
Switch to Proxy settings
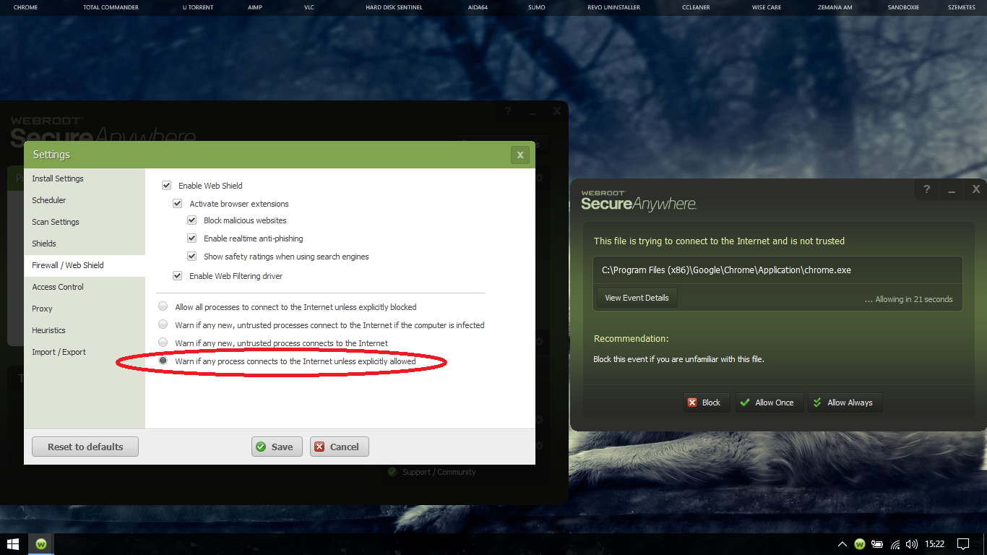pyautogui.click(x=85, y=309)
